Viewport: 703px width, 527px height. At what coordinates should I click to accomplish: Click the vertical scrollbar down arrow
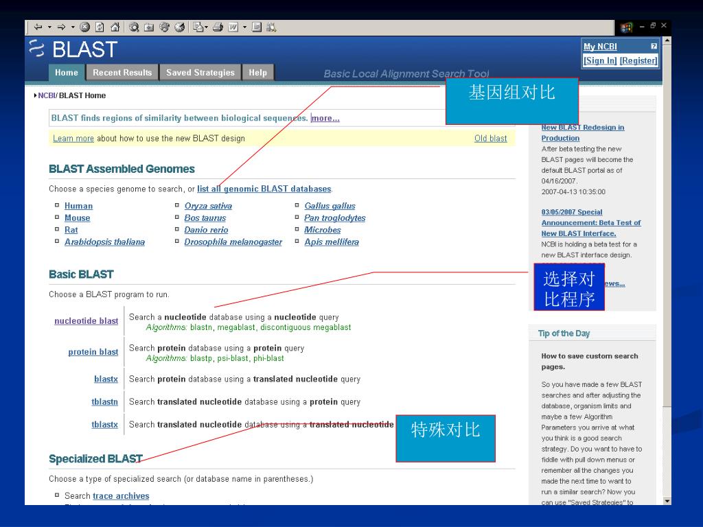pos(667,501)
